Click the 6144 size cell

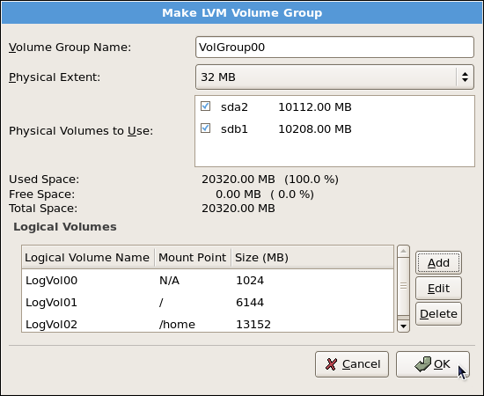tap(250, 302)
